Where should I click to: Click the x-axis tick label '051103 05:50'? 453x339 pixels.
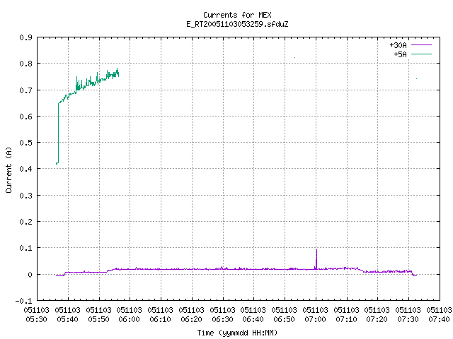point(99,314)
